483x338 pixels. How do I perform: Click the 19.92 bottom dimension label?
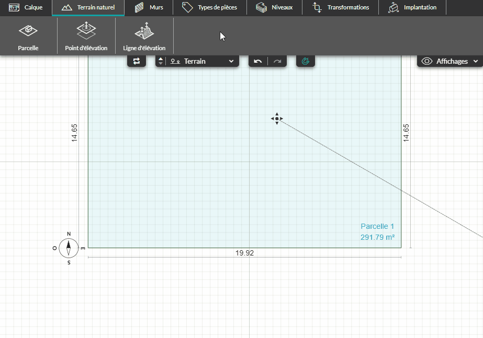point(244,253)
